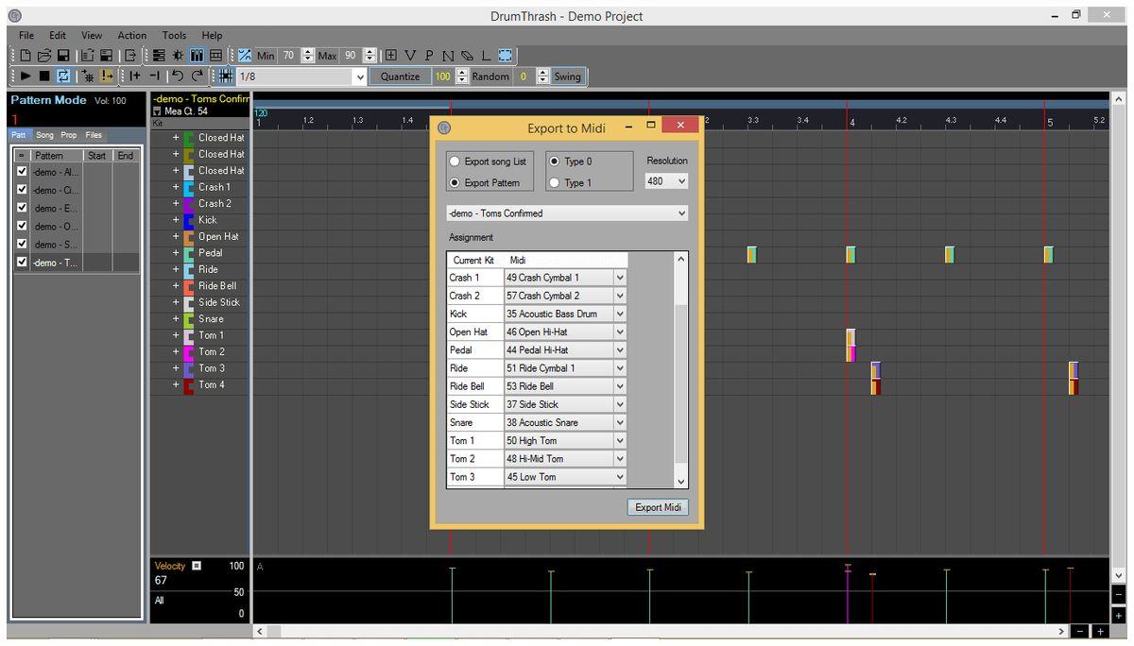Select the P tool in the toolbar

point(429,56)
